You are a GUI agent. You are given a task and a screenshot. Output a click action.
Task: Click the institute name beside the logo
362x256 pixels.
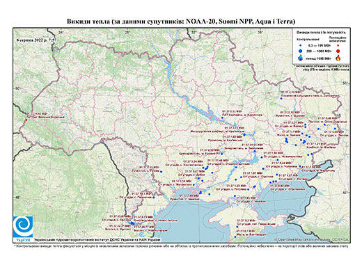pyautogui.click(x=97, y=240)
